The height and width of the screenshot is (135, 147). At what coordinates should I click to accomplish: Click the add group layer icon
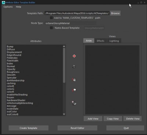(74, 103)
